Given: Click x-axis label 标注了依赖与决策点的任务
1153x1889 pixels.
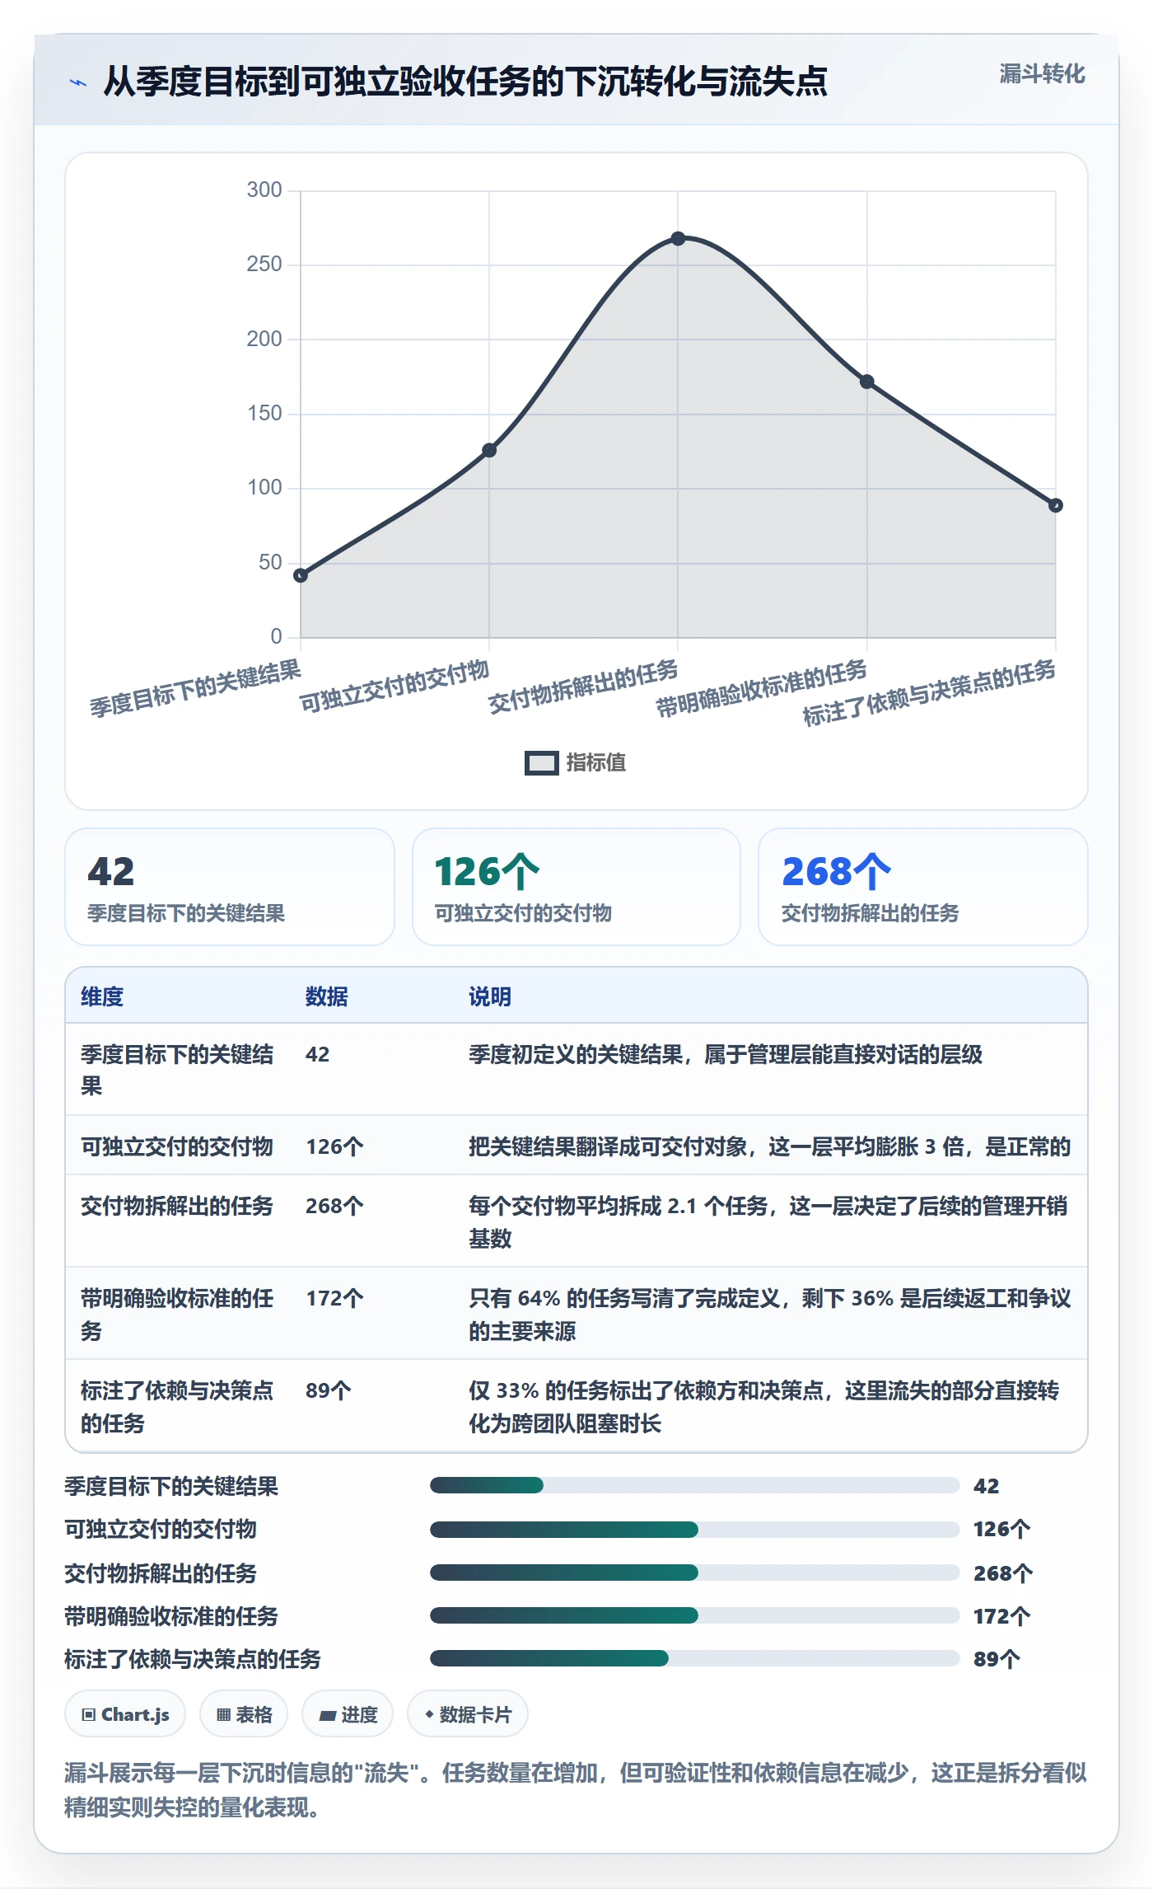Looking at the screenshot, I should [930, 692].
